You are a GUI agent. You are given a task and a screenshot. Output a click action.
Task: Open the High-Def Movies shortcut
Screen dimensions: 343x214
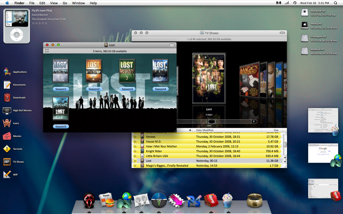[x=7, y=110]
